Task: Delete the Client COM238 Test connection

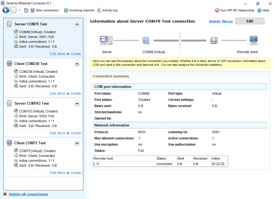Action: [76, 93]
